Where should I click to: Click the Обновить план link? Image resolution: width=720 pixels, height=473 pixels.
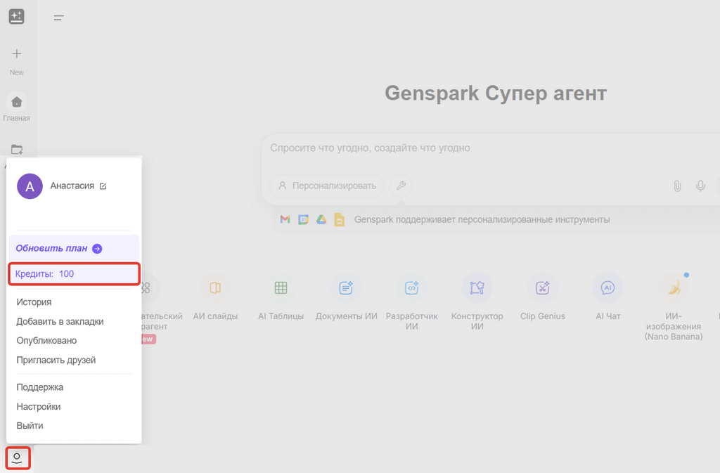pyautogui.click(x=51, y=249)
